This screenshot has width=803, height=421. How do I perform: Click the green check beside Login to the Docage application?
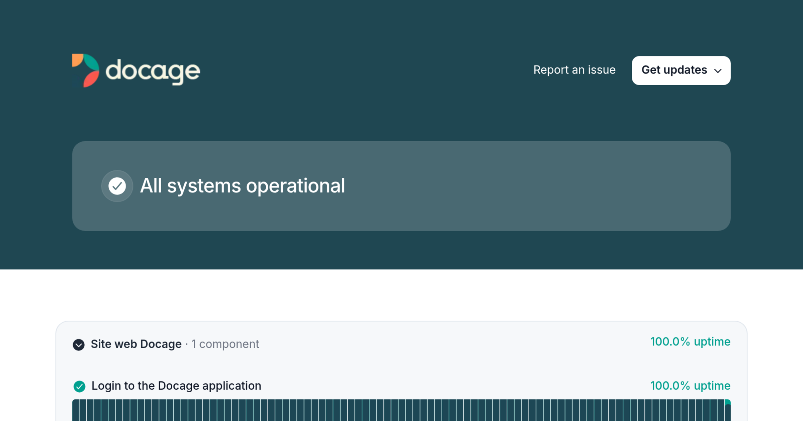point(79,386)
